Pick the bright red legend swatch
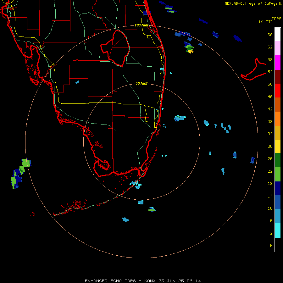 click(278, 91)
